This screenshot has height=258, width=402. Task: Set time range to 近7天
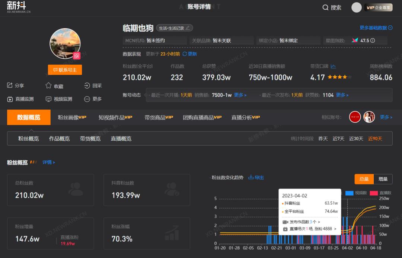tap(338, 138)
